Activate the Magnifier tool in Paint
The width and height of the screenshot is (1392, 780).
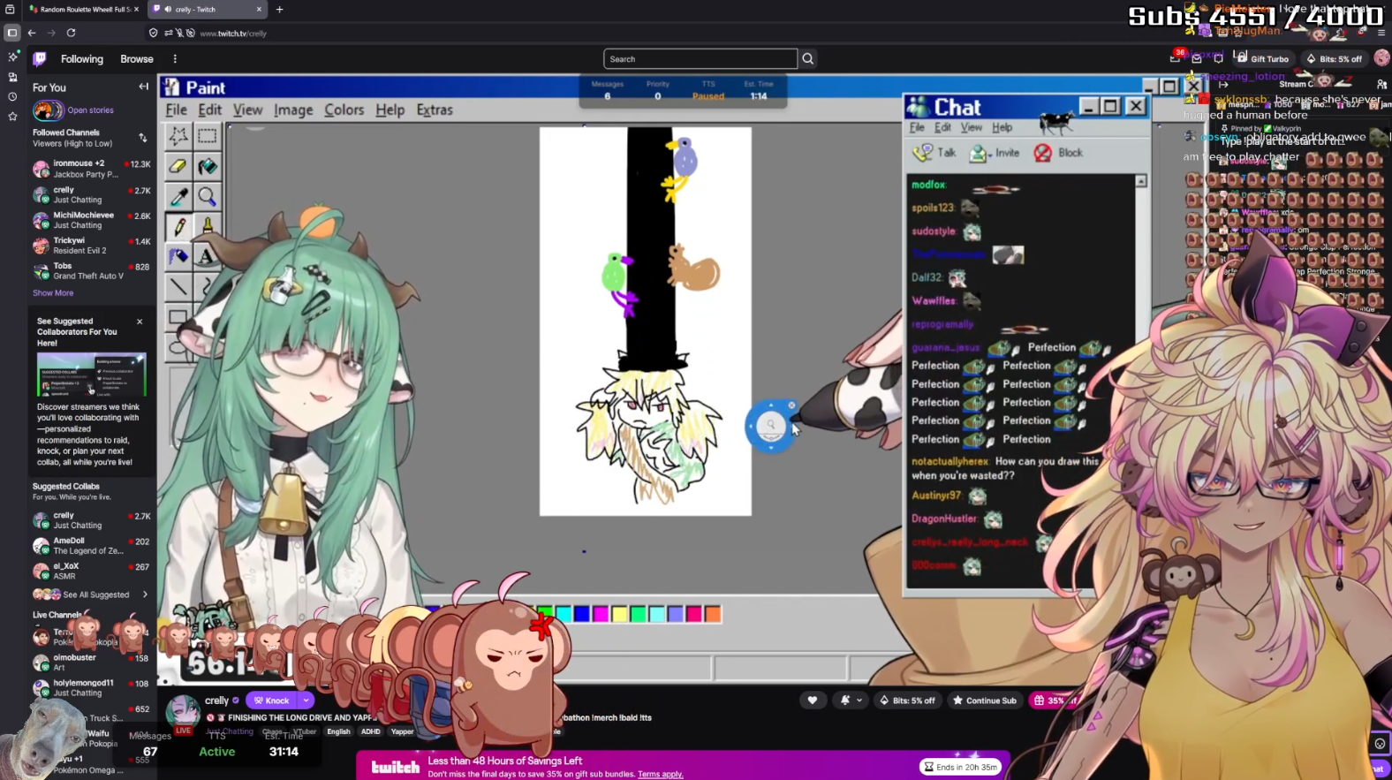(x=208, y=196)
